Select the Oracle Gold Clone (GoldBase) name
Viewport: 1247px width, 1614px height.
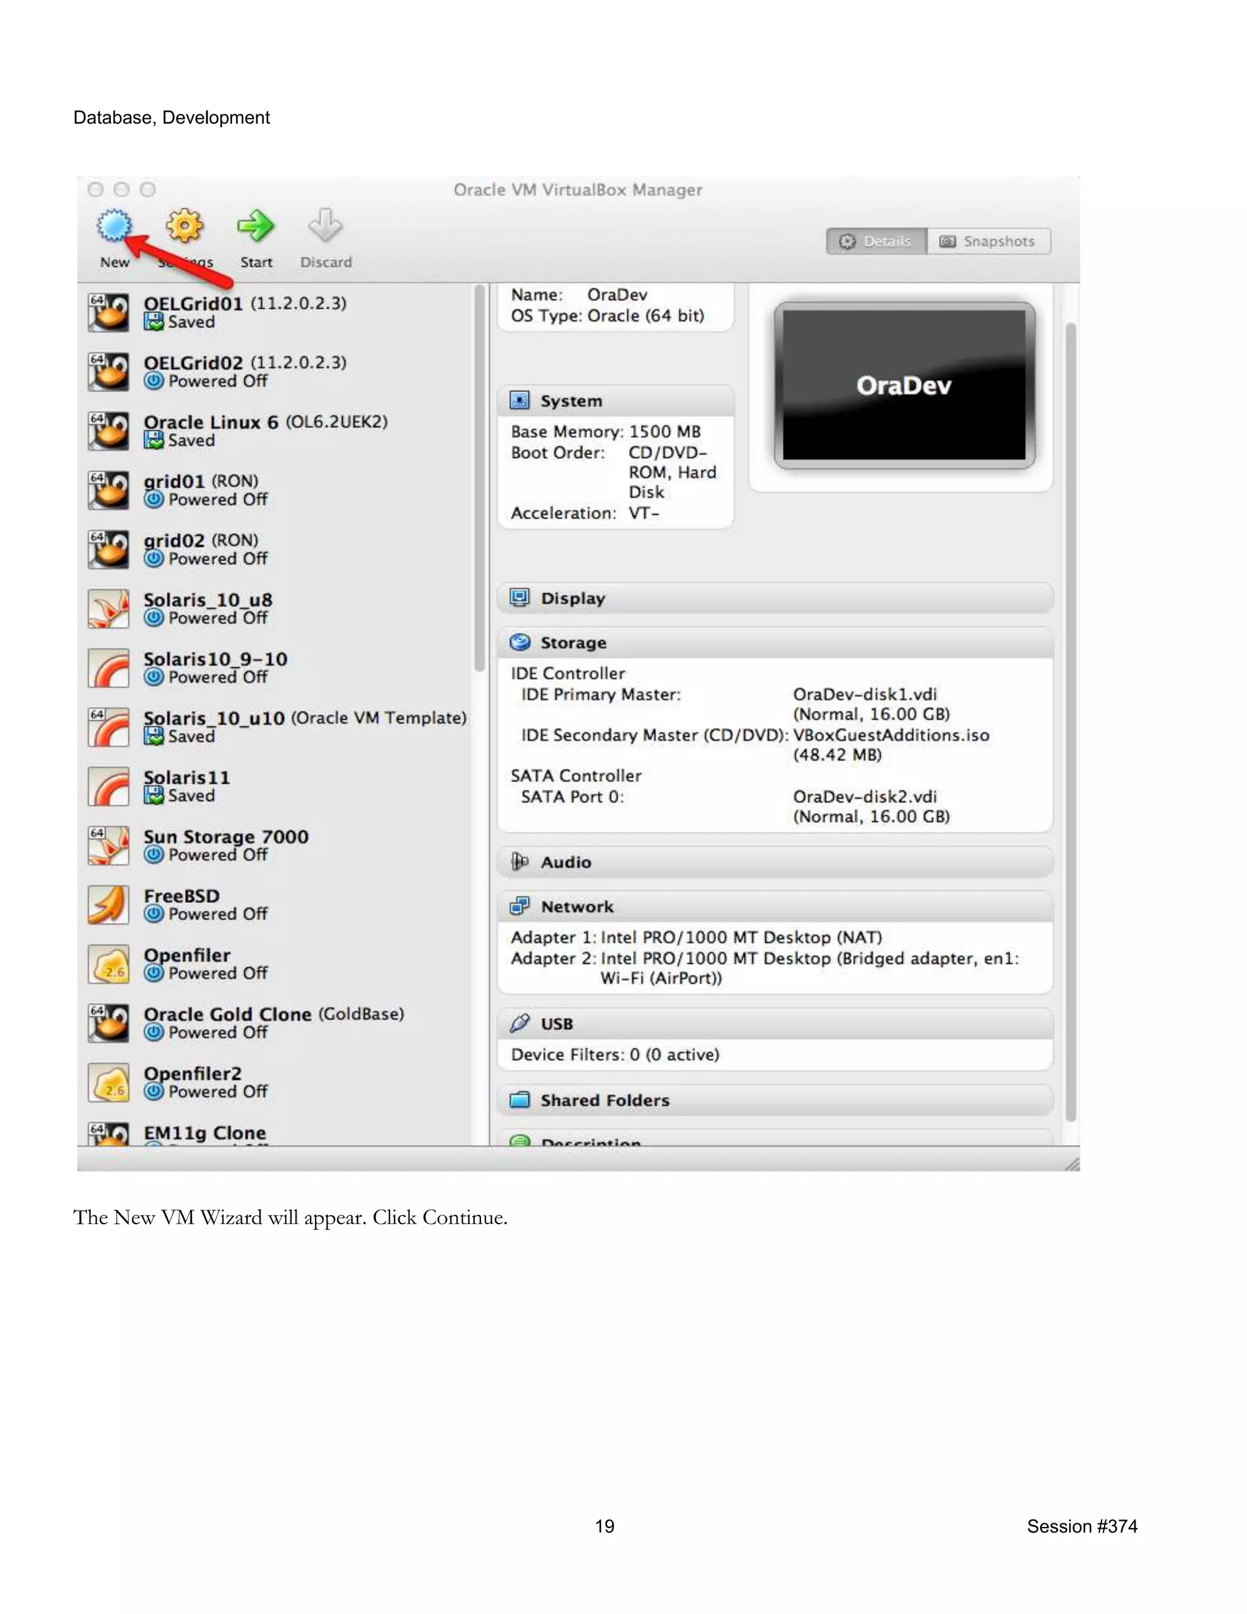pyautogui.click(x=274, y=1014)
